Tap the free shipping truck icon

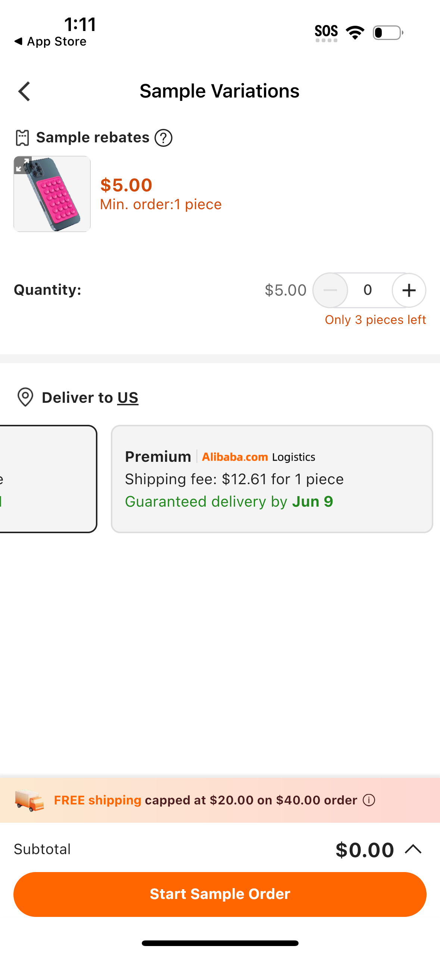pos(29,800)
